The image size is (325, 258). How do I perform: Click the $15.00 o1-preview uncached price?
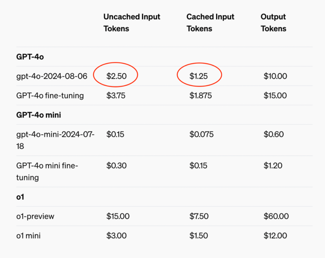coord(118,216)
